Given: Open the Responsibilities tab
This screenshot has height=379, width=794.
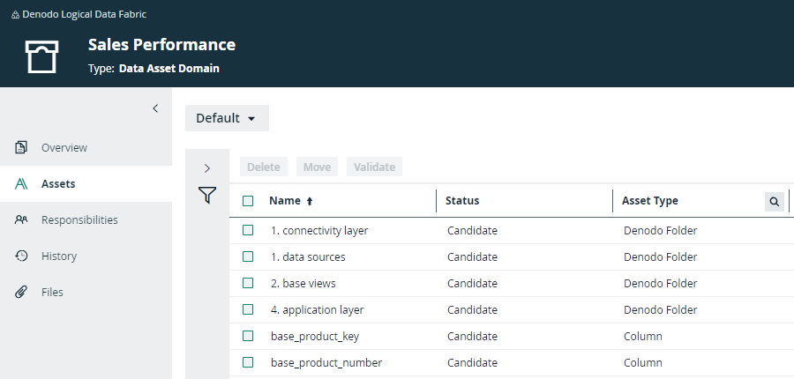Looking at the screenshot, I should point(86,219).
